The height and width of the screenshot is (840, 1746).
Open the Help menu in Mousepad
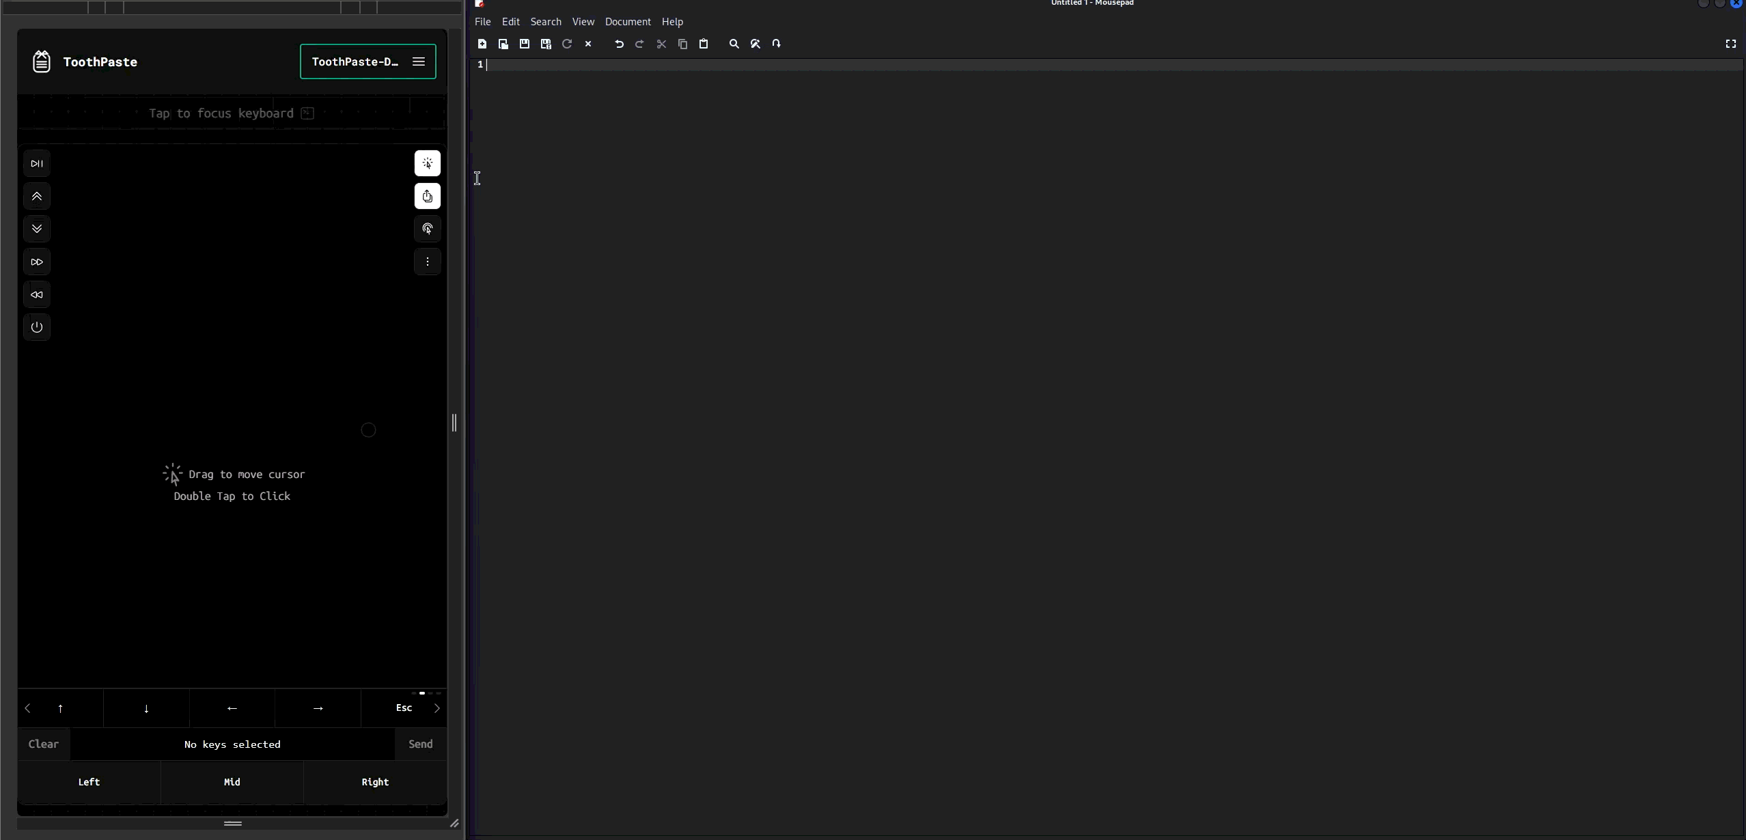pyautogui.click(x=672, y=22)
